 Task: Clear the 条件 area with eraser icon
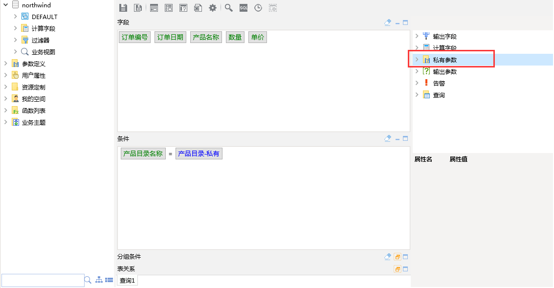tap(388, 138)
